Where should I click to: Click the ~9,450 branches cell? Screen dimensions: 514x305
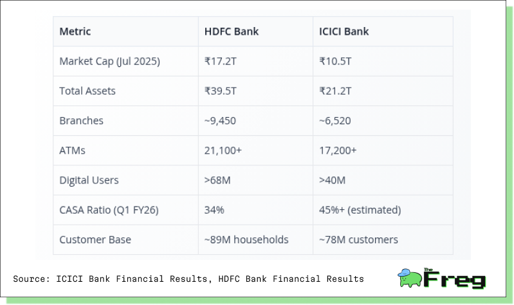tap(220, 121)
